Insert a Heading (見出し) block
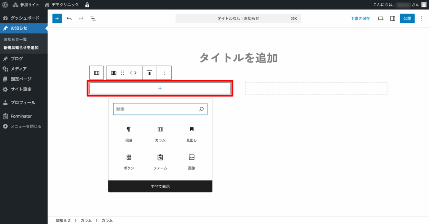Image resolution: width=429 pixels, height=224 pixels. [x=191, y=134]
